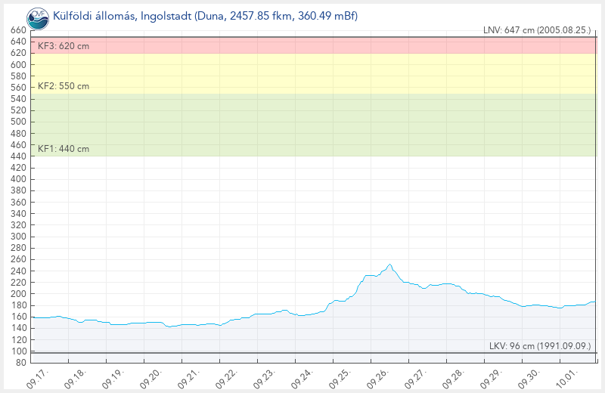Select the KF3: 620 cm label
605x393 pixels.
[64, 47]
